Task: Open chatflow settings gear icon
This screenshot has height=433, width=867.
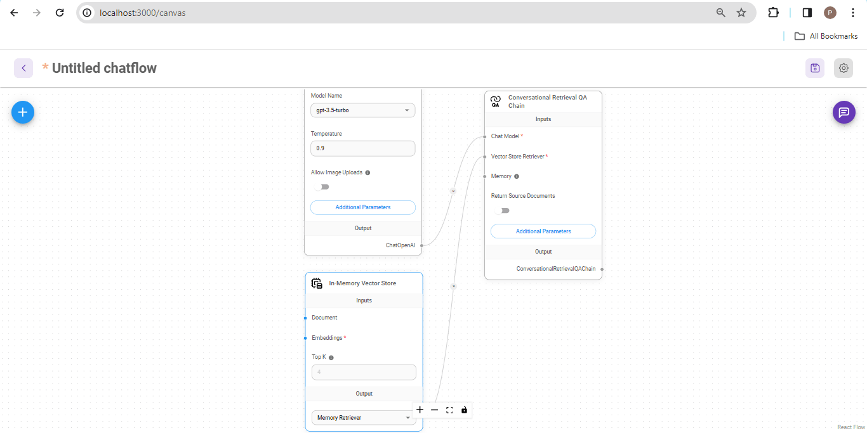Action: (x=844, y=68)
